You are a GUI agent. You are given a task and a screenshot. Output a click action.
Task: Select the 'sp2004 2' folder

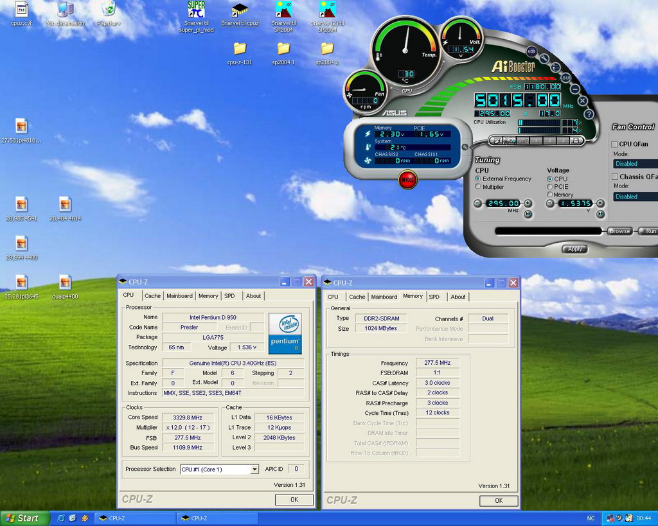[x=327, y=53]
